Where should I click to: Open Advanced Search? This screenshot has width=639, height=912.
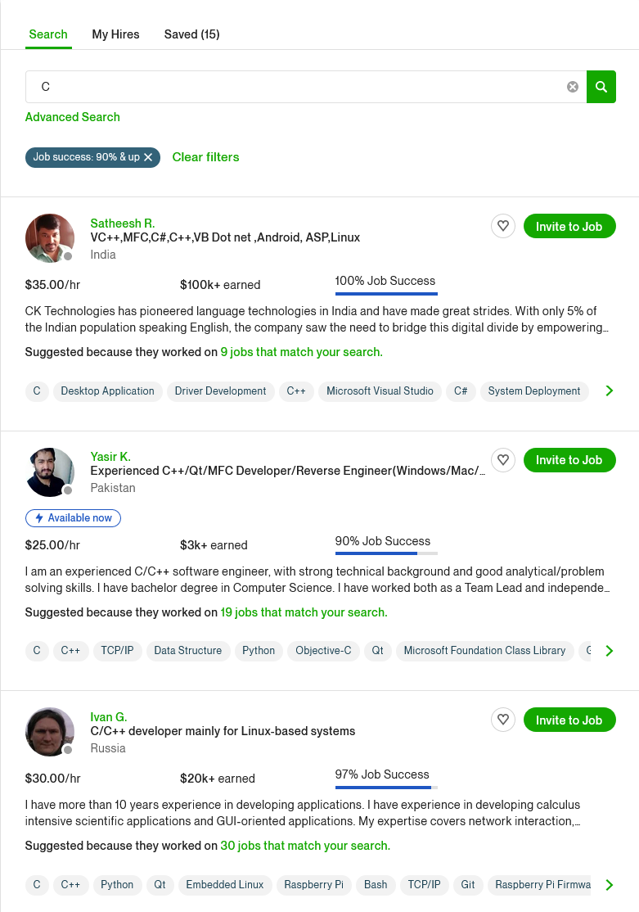click(72, 117)
